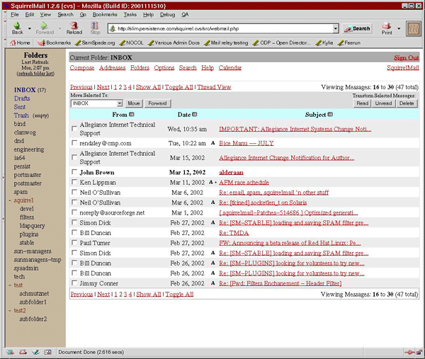
Task: Collapse the test2 folder tree
Action: tap(10, 311)
